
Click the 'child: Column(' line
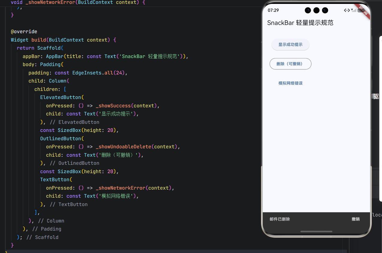click(49, 81)
